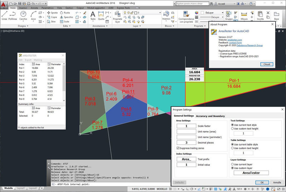Click the Decimal places input field

click(186, 142)
